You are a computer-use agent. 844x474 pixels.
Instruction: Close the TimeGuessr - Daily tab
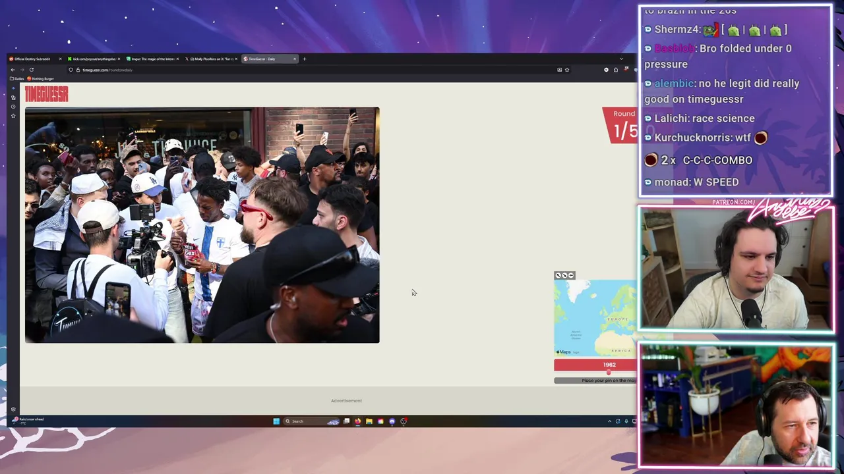[295, 59]
